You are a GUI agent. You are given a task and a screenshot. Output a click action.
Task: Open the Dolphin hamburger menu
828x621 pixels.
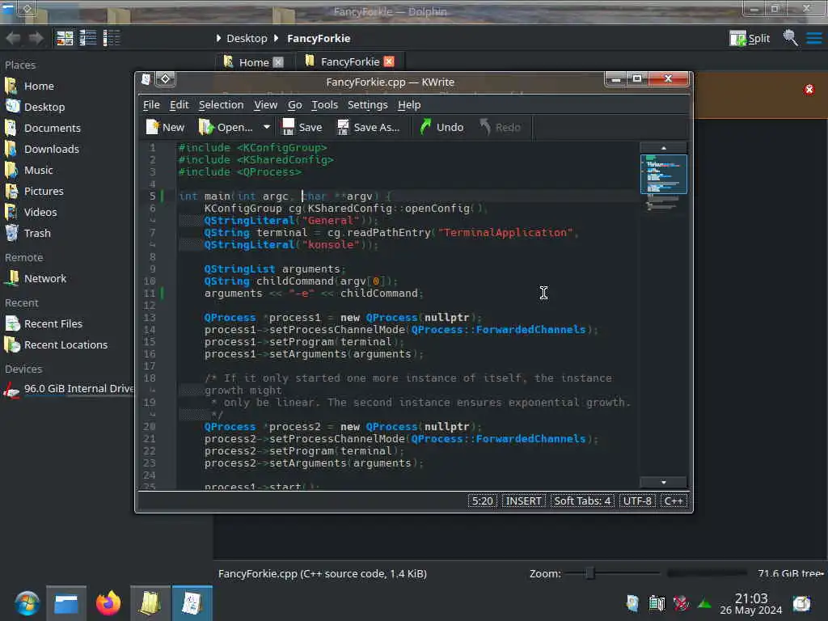(x=813, y=38)
